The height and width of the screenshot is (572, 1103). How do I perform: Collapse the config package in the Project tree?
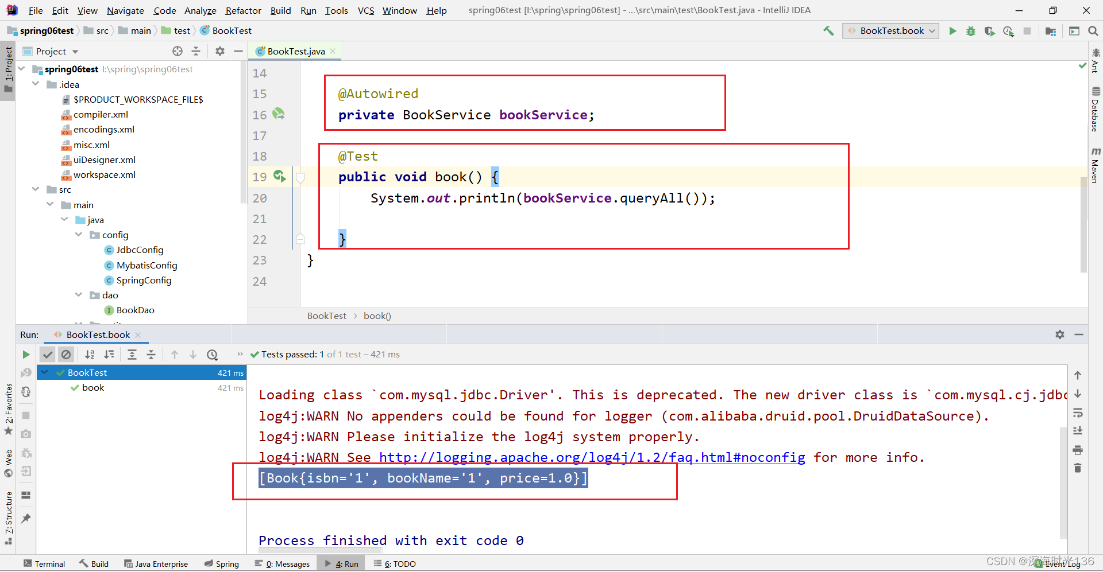pos(79,235)
